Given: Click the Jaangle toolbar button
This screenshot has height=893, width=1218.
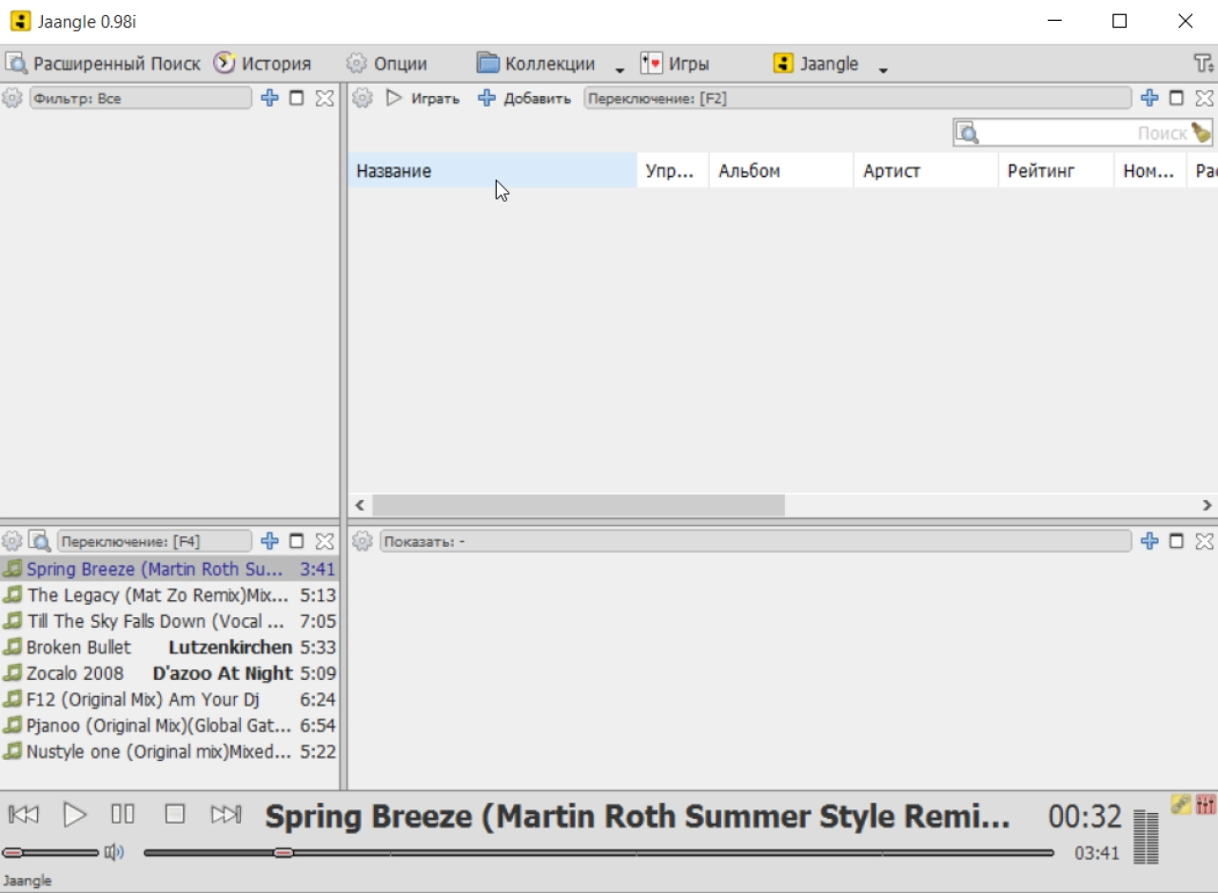Looking at the screenshot, I should tap(815, 64).
